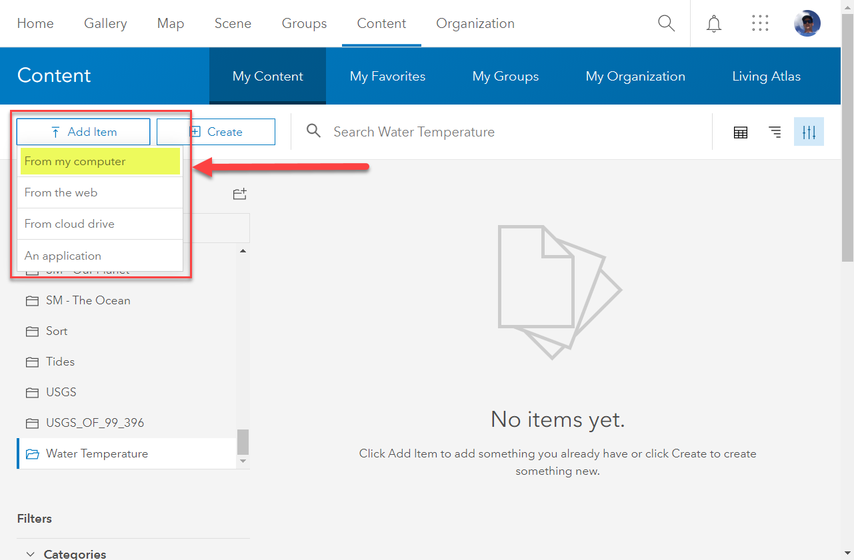The width and height of the screenshot is (854, 560).
Task: Open the Organization page
Action: tap(475, 23)
